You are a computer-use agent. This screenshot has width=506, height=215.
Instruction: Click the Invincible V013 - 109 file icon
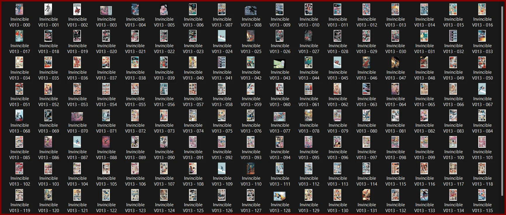[222, 168]
